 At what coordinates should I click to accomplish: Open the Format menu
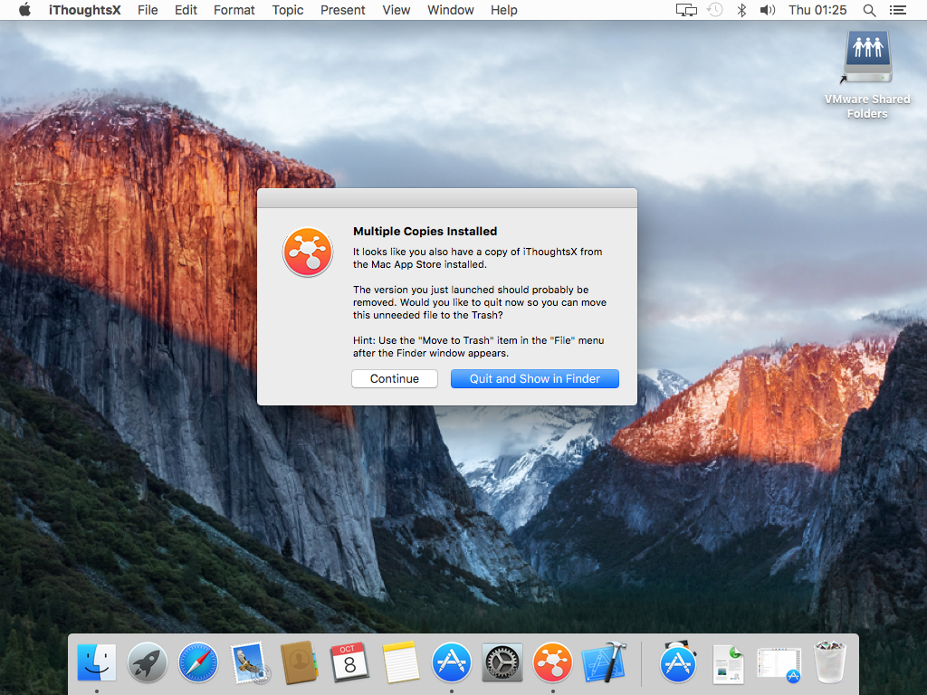coord(234,10)
